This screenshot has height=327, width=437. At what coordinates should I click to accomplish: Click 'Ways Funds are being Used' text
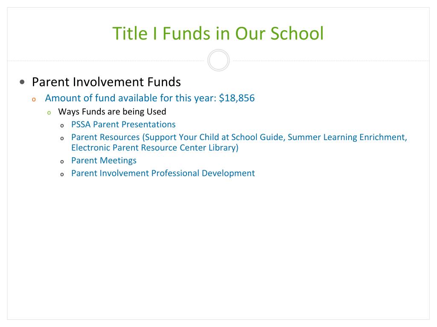(x=112, y=112)
